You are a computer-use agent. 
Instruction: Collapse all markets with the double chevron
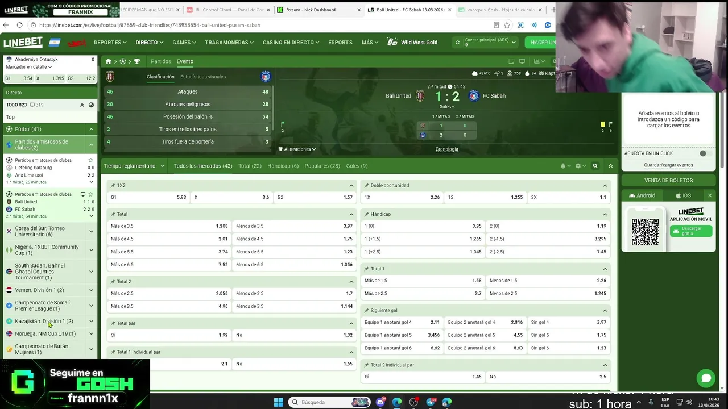[610, 166]
